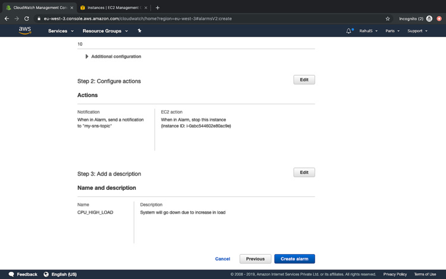The height and width of the screenshot is (279, 446).
Task: Click the Feedback speech bubble icon
Action: point(11,274)
